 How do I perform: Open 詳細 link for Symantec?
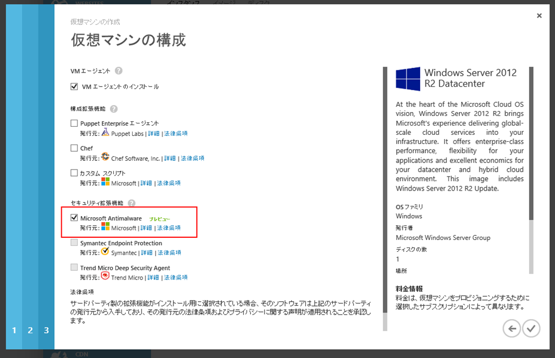pos(147,252)
